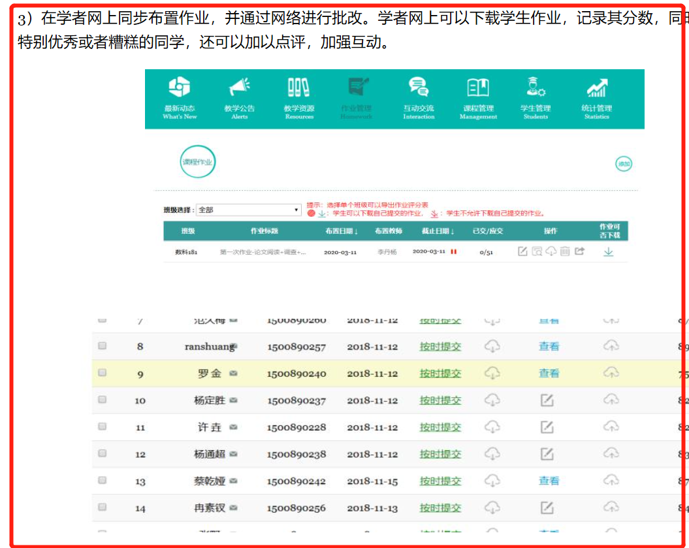
Task: Sort by 布置日期 column header
Action: [x=341, y=231]
